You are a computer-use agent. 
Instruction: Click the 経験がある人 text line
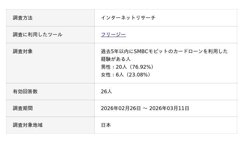[115, 59]
